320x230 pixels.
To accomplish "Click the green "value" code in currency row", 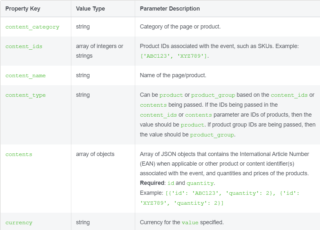I will pos(190,223).
